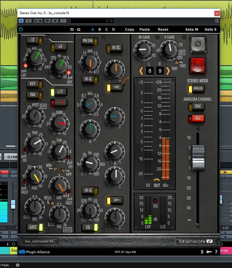Open the key activation icon at bottom right
The height and width of the screenshot is (268, 232).
pos(209,252)
